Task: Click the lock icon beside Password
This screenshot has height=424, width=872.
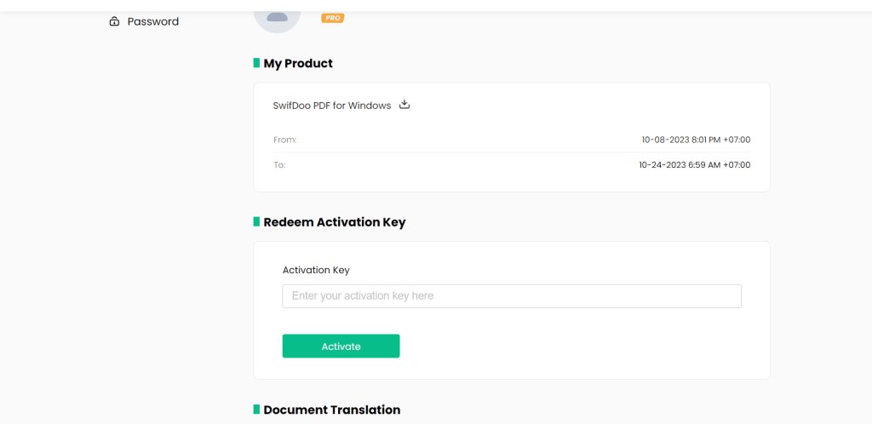Action: point(114,21)
